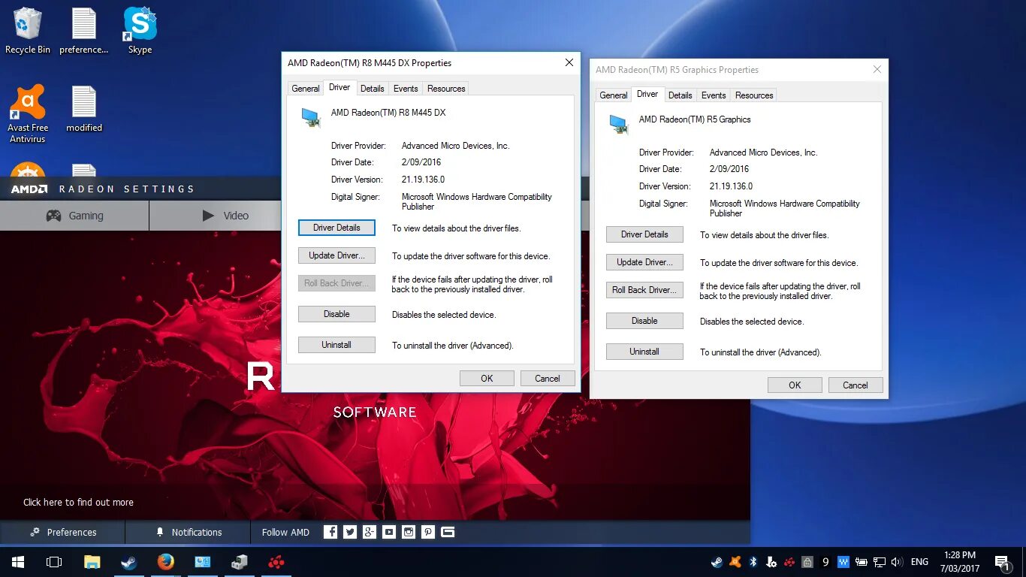Open the Windows Start menu

tap(18, 562)
